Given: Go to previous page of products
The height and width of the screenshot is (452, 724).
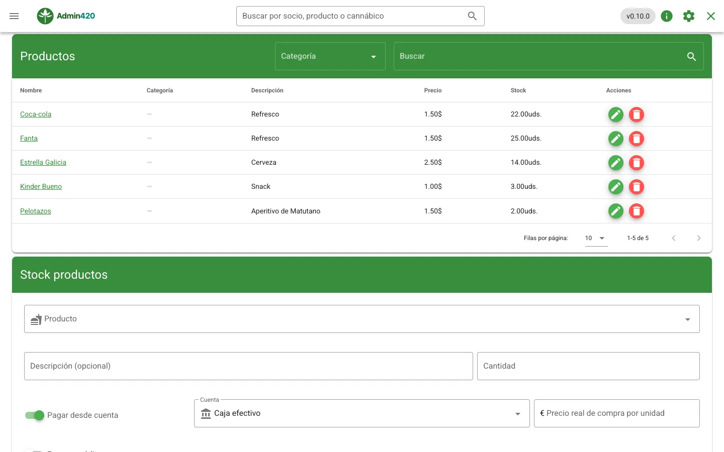Looking at the screenshot, I should coord(674,238).
